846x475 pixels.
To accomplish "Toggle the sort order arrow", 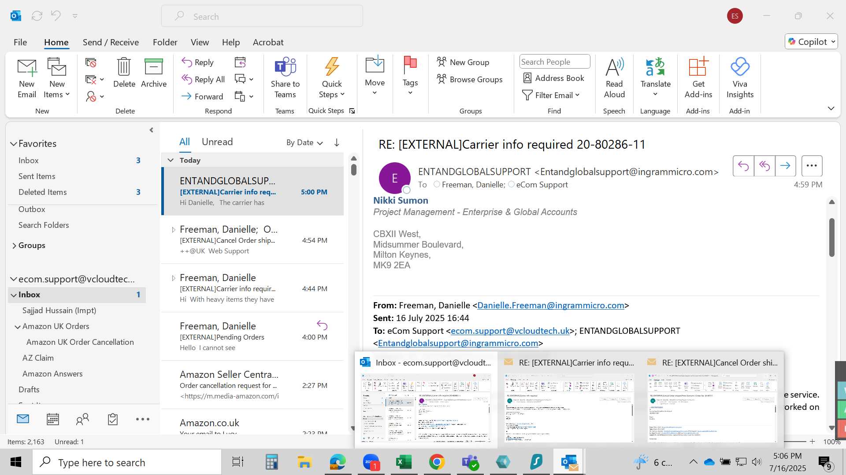I will pos(337,142).
